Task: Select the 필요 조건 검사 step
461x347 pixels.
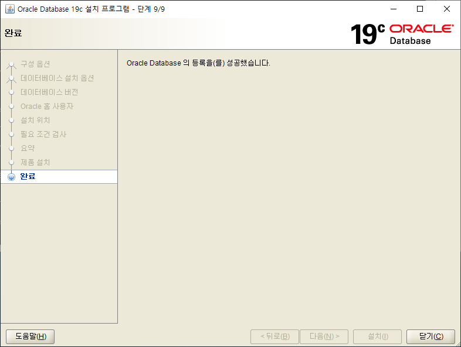Action: pos(43,135)
